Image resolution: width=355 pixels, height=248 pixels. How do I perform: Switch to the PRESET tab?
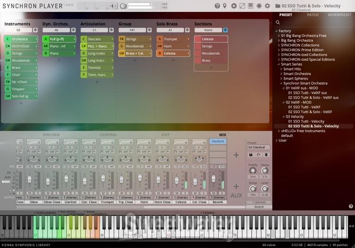pyautogui.click(x=285, y=15)
